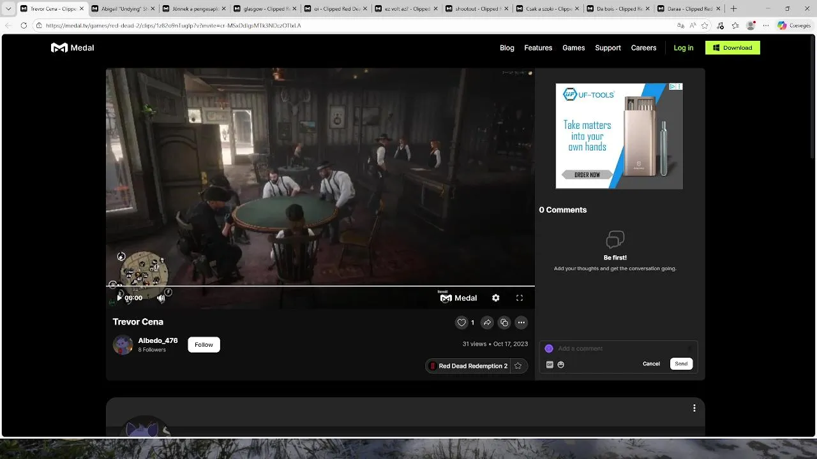817x459 pixels.
Task: Click the Medal watermark in player
Action: pos(458,298)
